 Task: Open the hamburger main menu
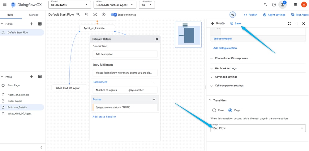pyautogui.click(x=5, y=5)
